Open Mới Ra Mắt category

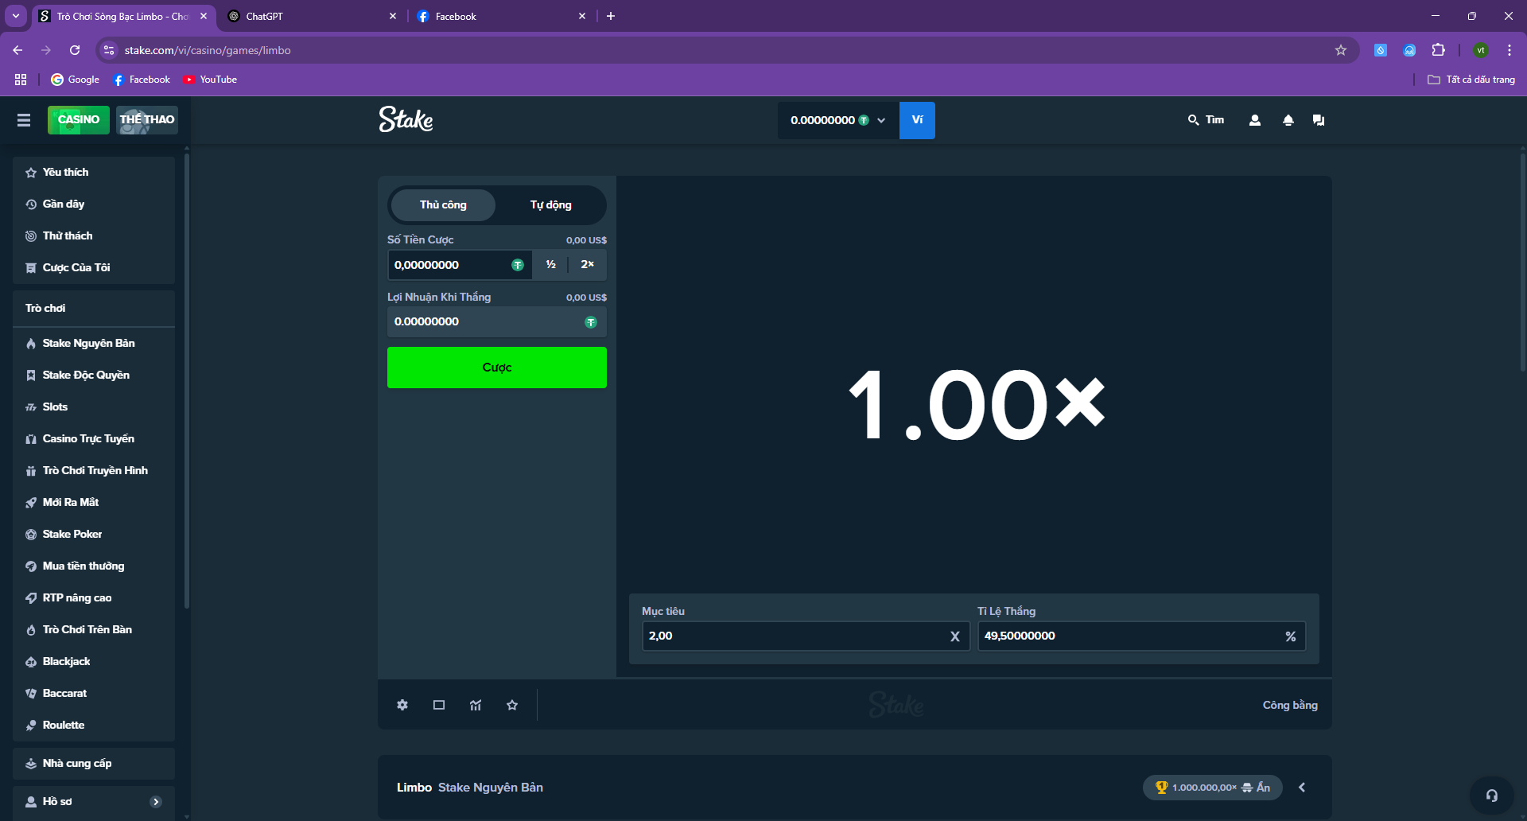point(94,503)
